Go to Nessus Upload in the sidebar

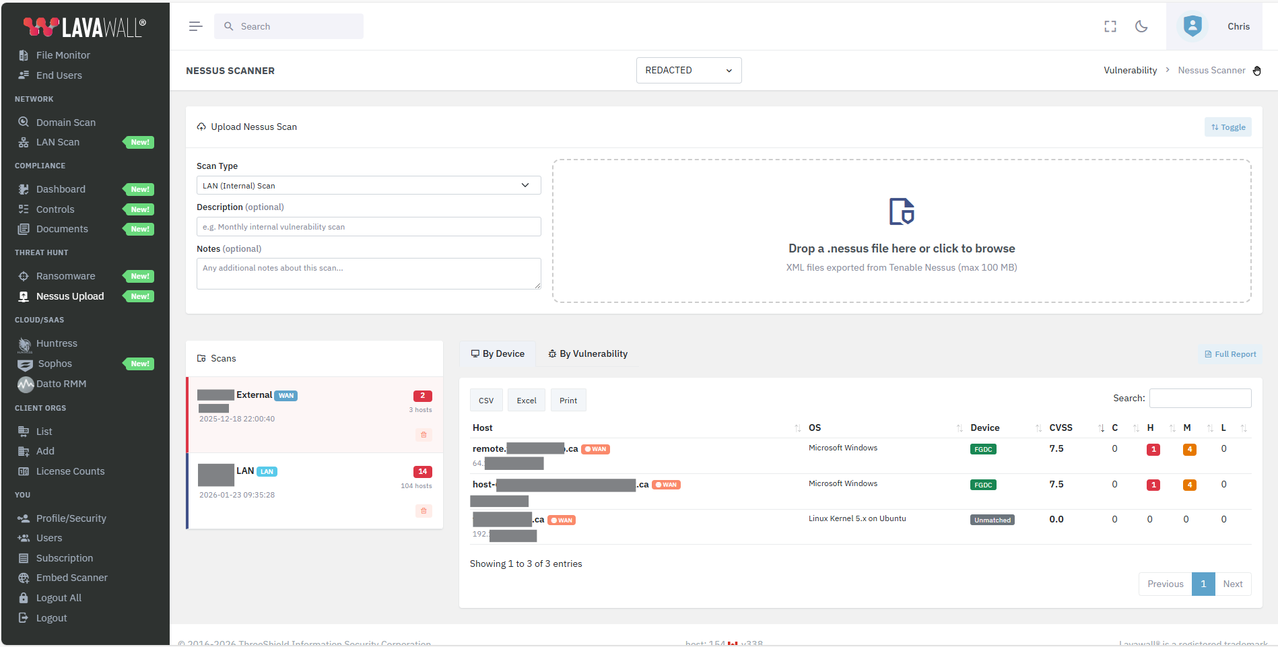click(x=69, y=296)
